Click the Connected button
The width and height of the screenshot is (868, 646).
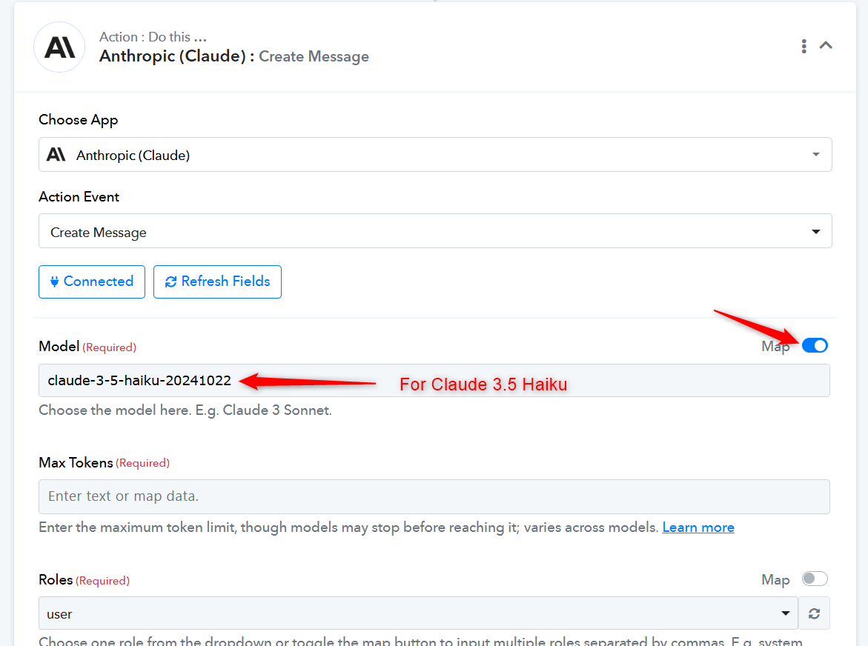pos(92,282)
